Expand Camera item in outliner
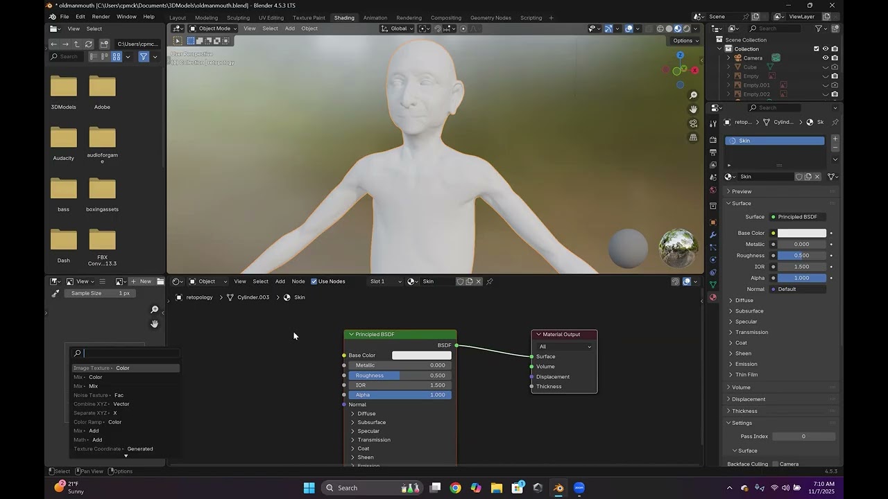 [728, 58]
